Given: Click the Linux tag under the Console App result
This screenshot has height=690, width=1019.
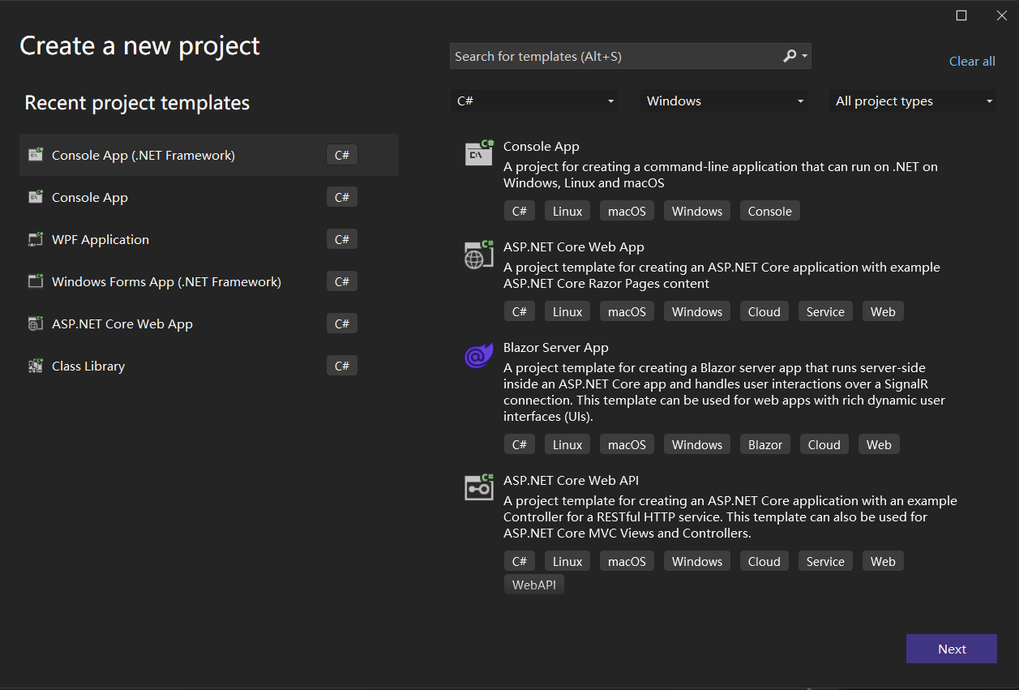Looking at the screenshot, I should pyautogui.click(x=567, y=211).
